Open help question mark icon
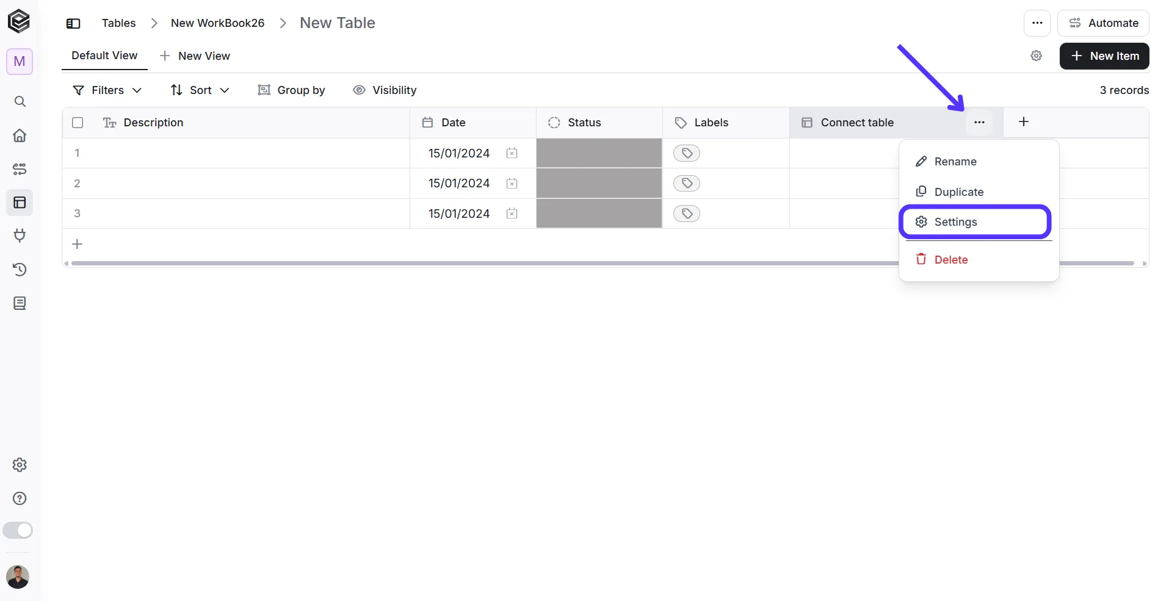 pyautogui.click(x=20, y=498)
